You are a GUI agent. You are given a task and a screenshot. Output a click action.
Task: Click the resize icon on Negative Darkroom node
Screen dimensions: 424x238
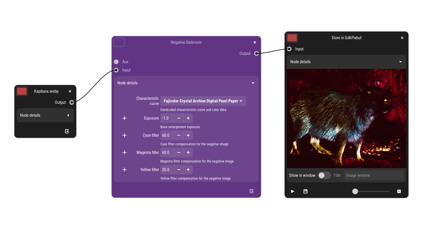pyautogui.click(x=252, y=191)
